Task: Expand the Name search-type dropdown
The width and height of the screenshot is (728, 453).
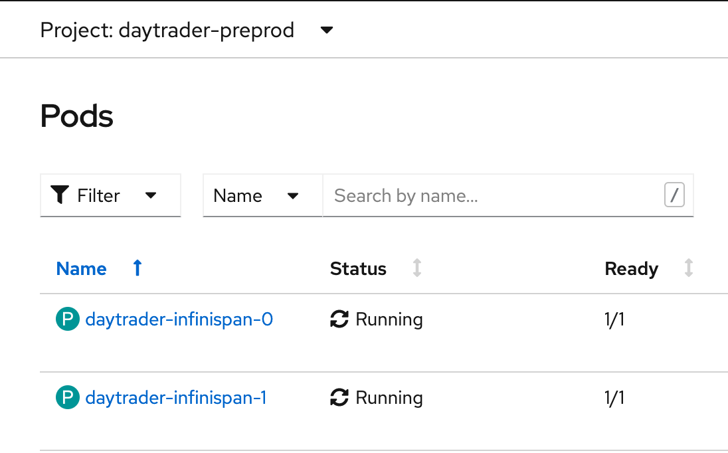Action: 263,195
